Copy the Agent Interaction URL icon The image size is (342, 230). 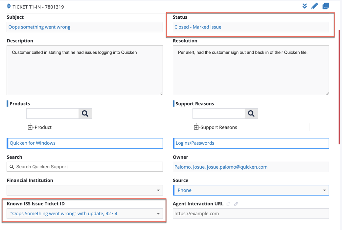(229, 204)
